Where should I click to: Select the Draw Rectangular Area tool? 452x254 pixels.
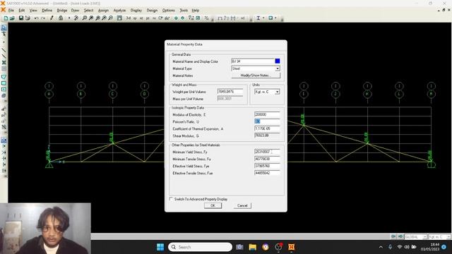tap(4, 83)
